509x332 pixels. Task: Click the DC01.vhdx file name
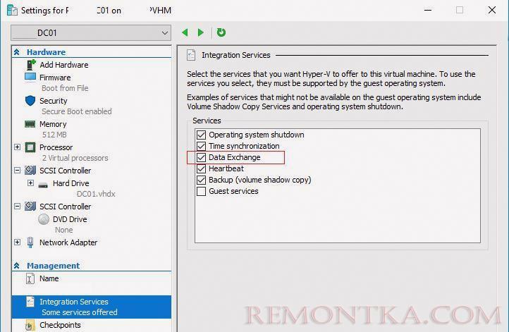[x=96, y=194]
